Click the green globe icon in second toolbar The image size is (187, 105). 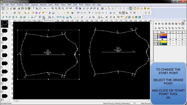tap(72, 13)
